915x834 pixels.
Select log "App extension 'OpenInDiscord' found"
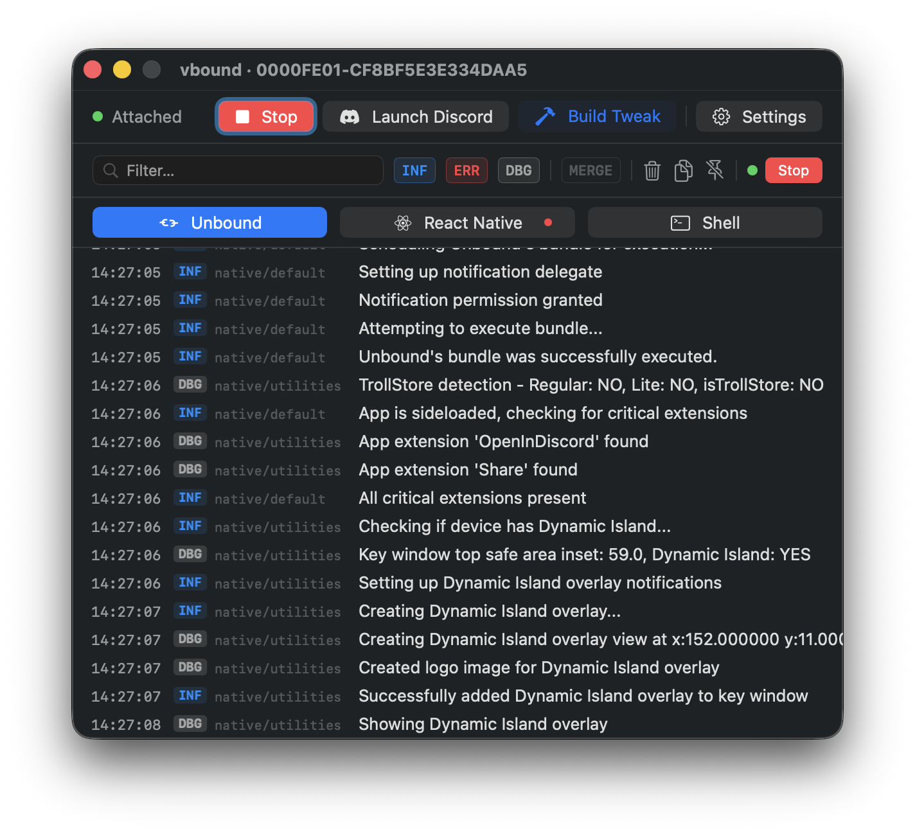point(457,441)
